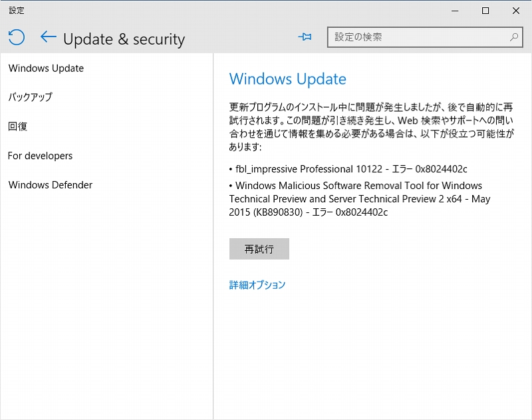Click the Windows Update heading

(x=288, y=79)
